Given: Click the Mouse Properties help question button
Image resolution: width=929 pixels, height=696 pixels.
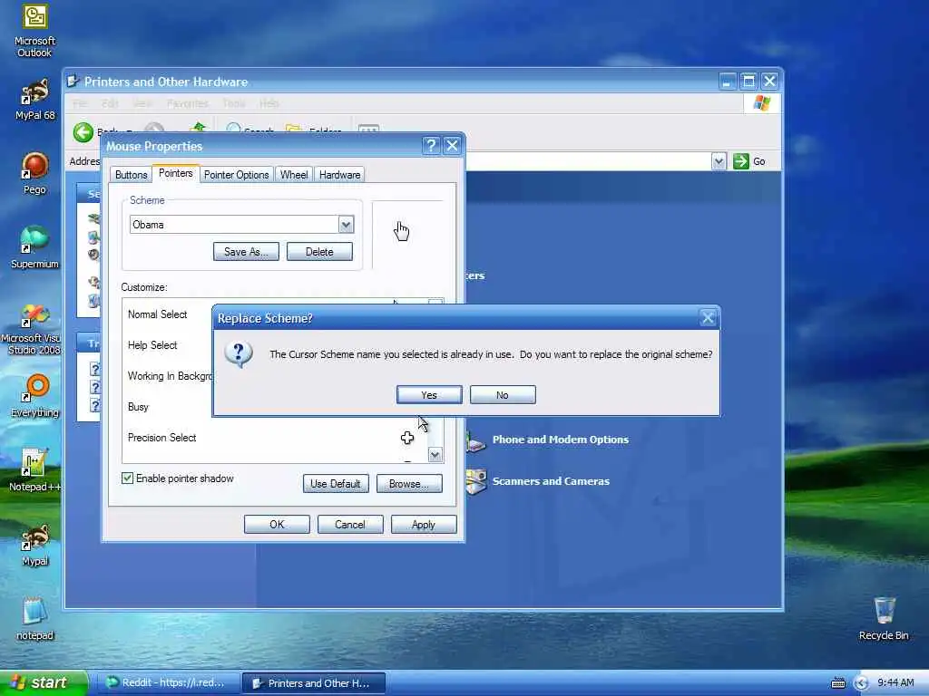Looking at the screenshot, I should click(x=431, y=146).
